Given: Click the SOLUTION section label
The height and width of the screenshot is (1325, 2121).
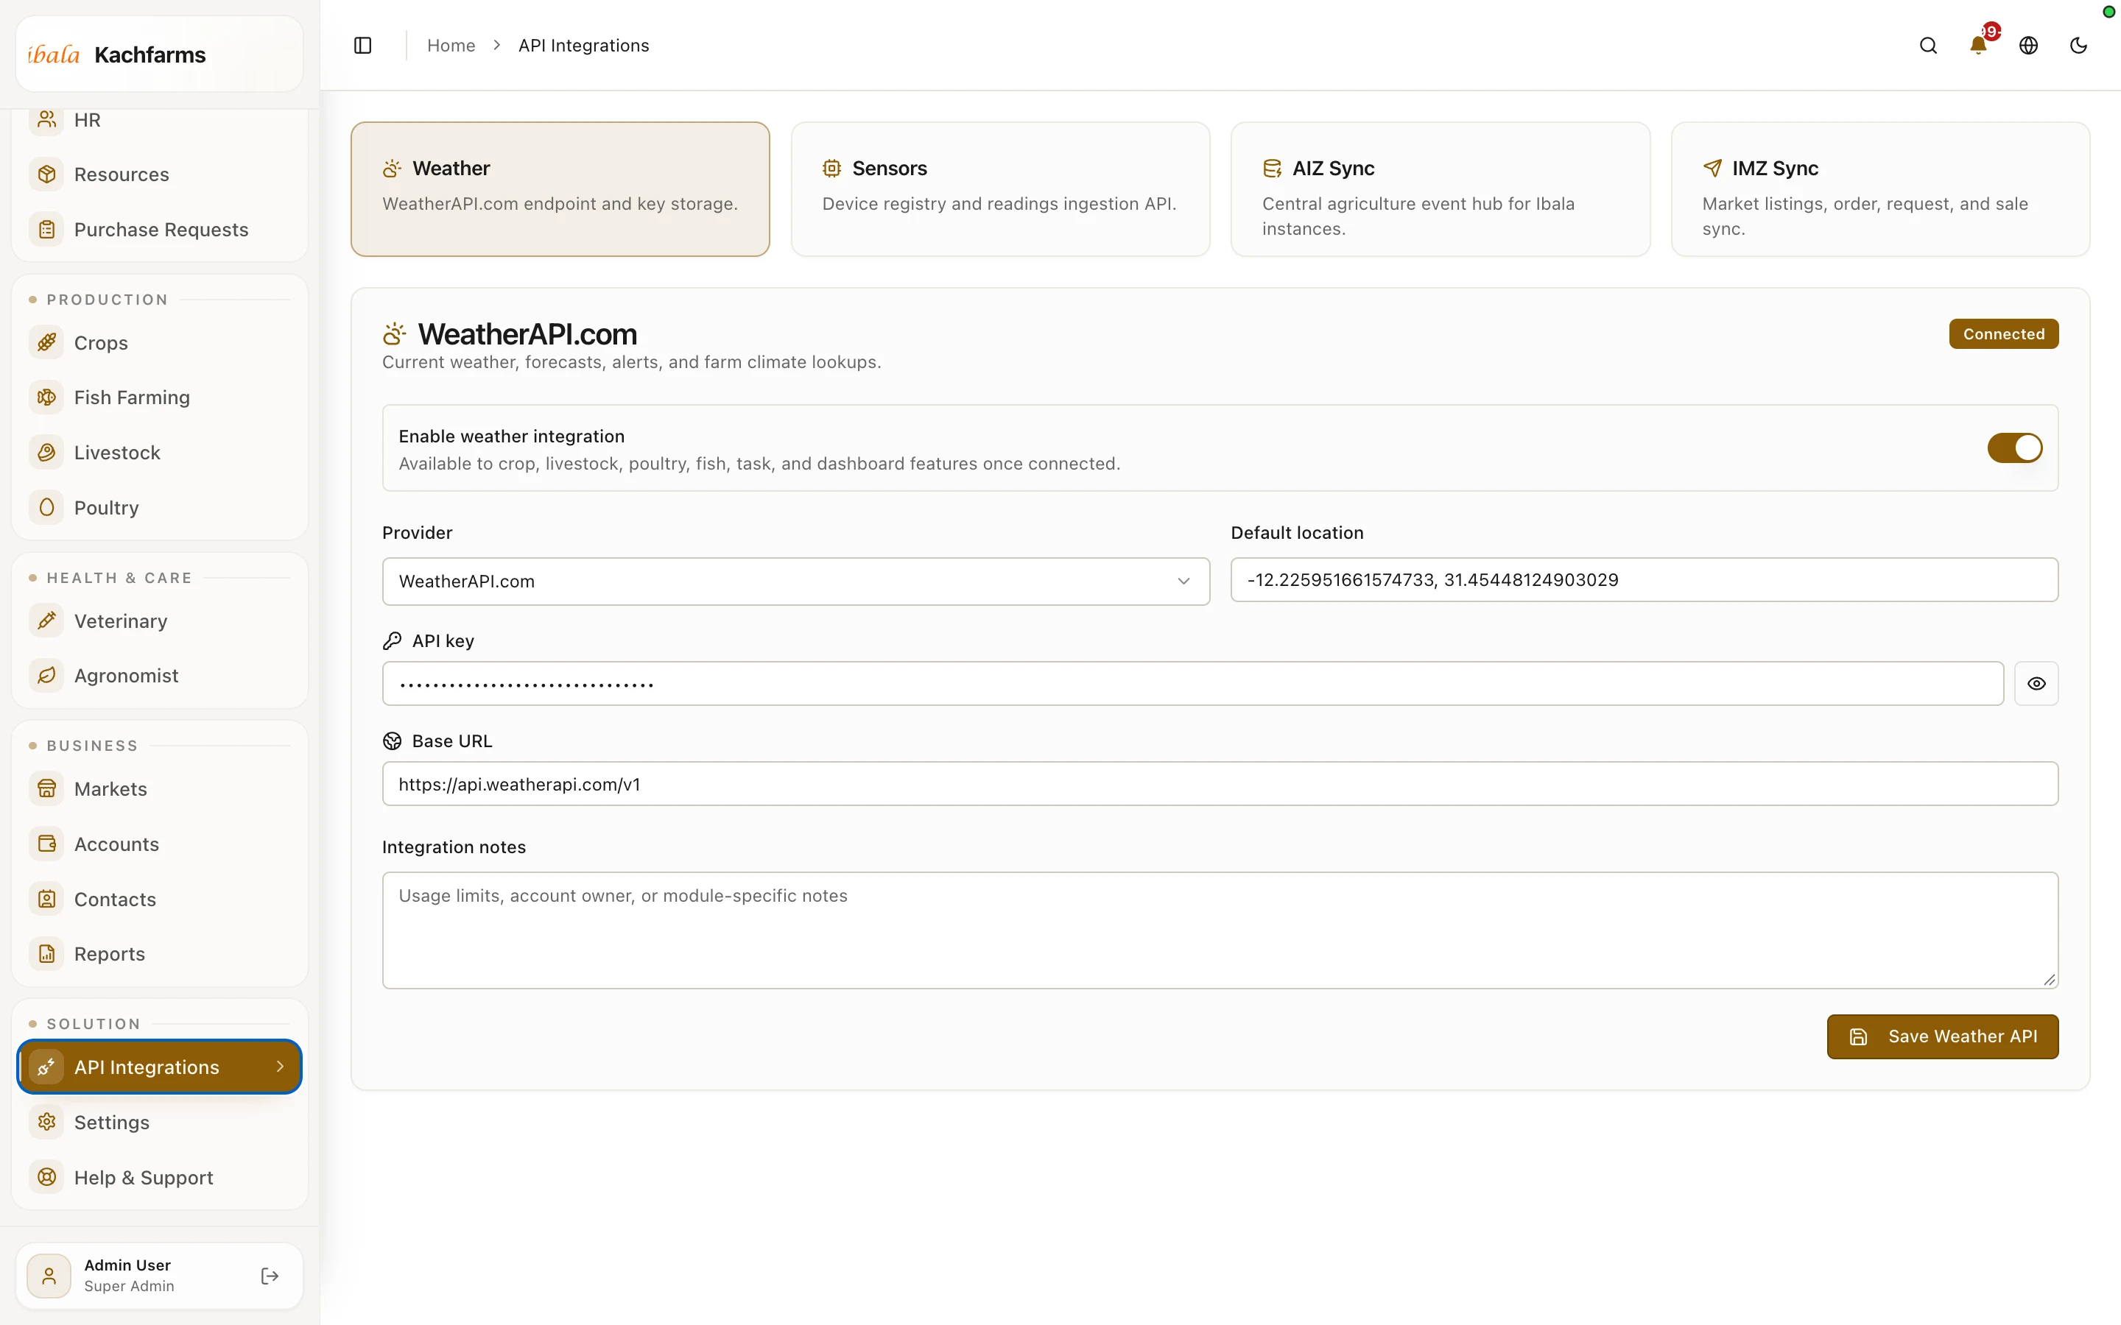Looking at the screenshot, I should coord(94,1023).
